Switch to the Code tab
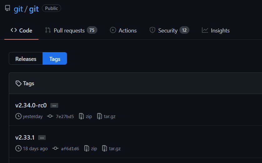262x163 pixels. click(x=22, y=30)
